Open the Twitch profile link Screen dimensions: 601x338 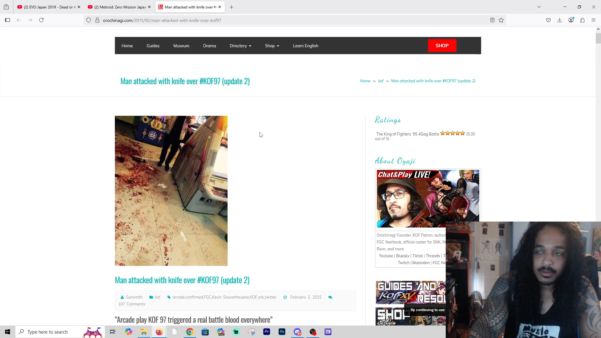pos(403,263)
